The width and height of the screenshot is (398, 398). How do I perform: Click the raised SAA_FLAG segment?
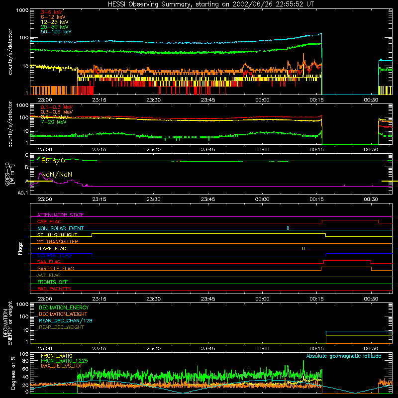click(x=347, y=260)
